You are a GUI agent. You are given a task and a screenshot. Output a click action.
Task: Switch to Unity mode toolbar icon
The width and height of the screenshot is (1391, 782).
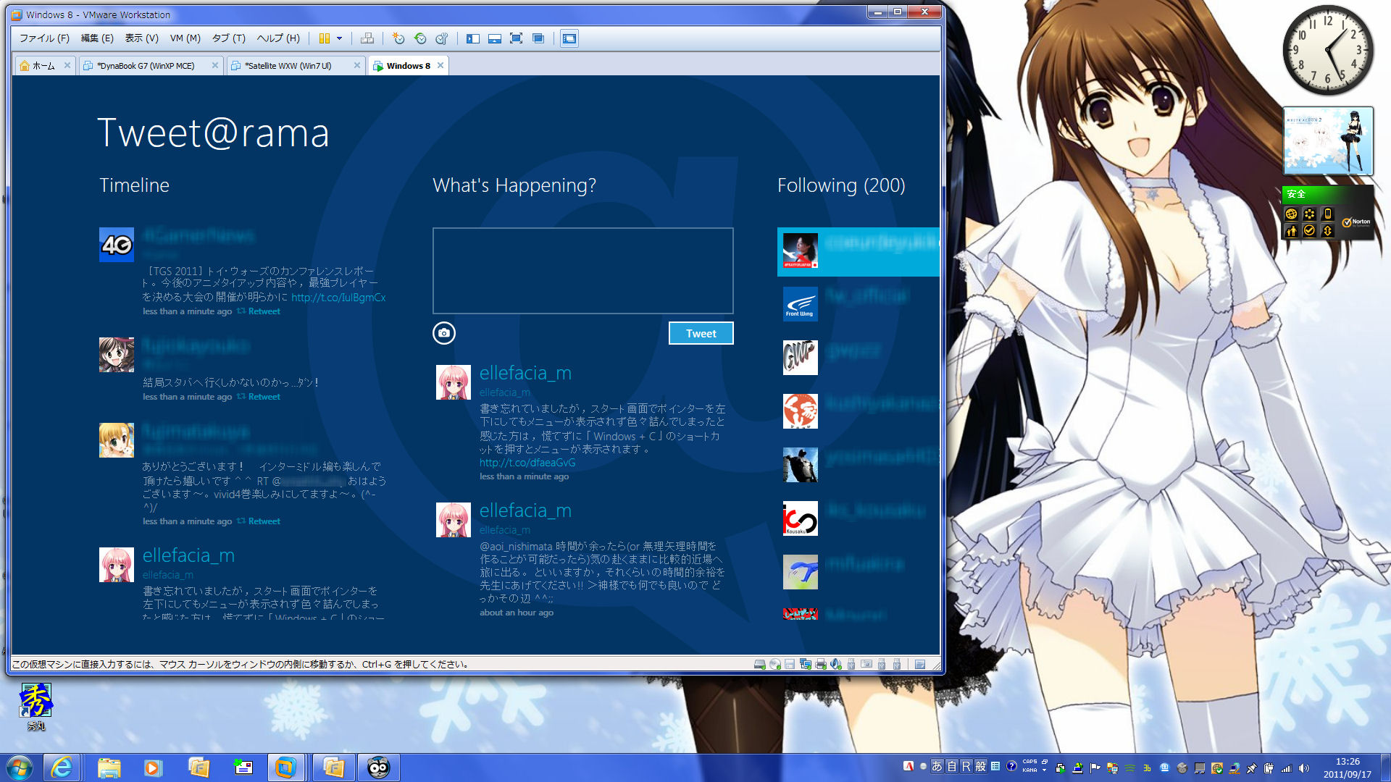pos(538,38)
